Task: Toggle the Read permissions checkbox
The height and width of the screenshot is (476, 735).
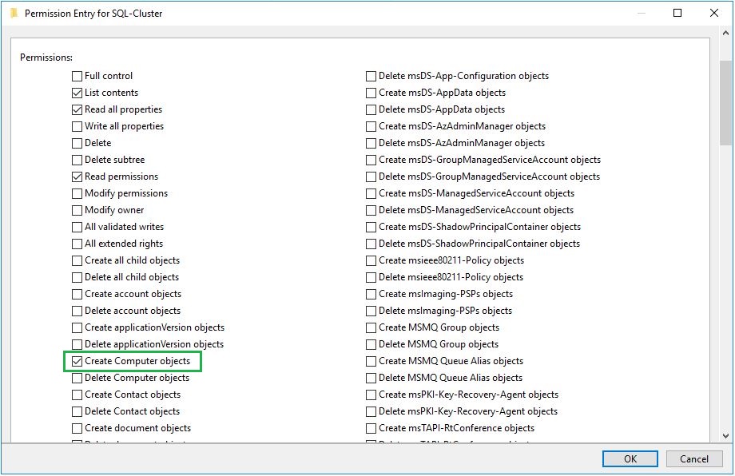Action: [x=77, y=177]
